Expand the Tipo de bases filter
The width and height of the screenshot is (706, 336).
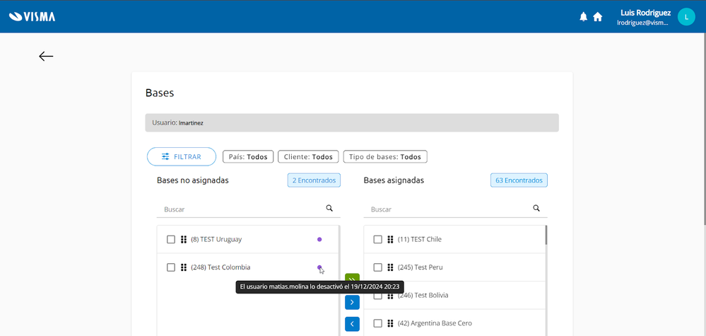click(x=385, y=157)
